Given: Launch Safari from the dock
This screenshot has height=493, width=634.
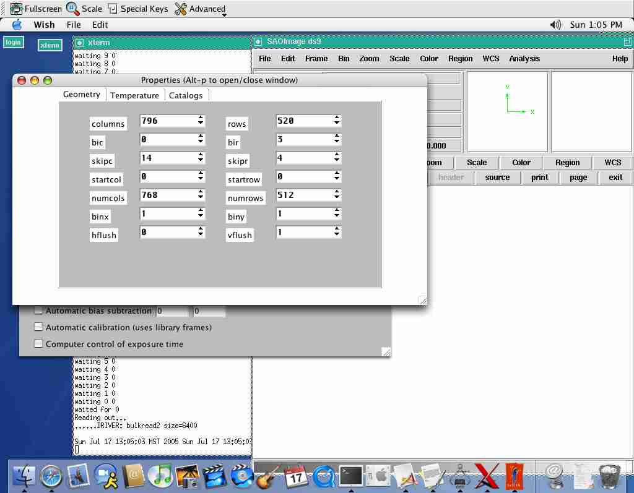Looking at the screenshot, I should click(51, 476).
